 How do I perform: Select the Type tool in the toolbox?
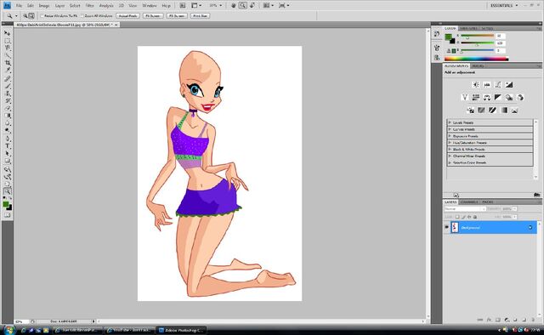(x=8, y=145)
